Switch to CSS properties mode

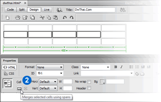pos(9,74)
